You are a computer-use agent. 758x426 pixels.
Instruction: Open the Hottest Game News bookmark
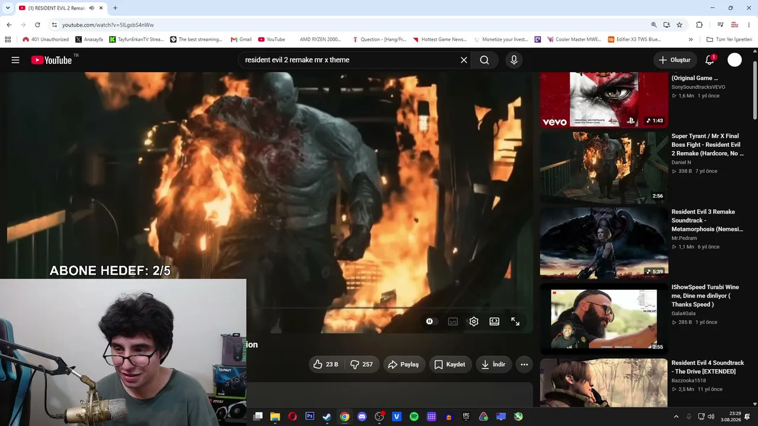click(x=439, y=40)
